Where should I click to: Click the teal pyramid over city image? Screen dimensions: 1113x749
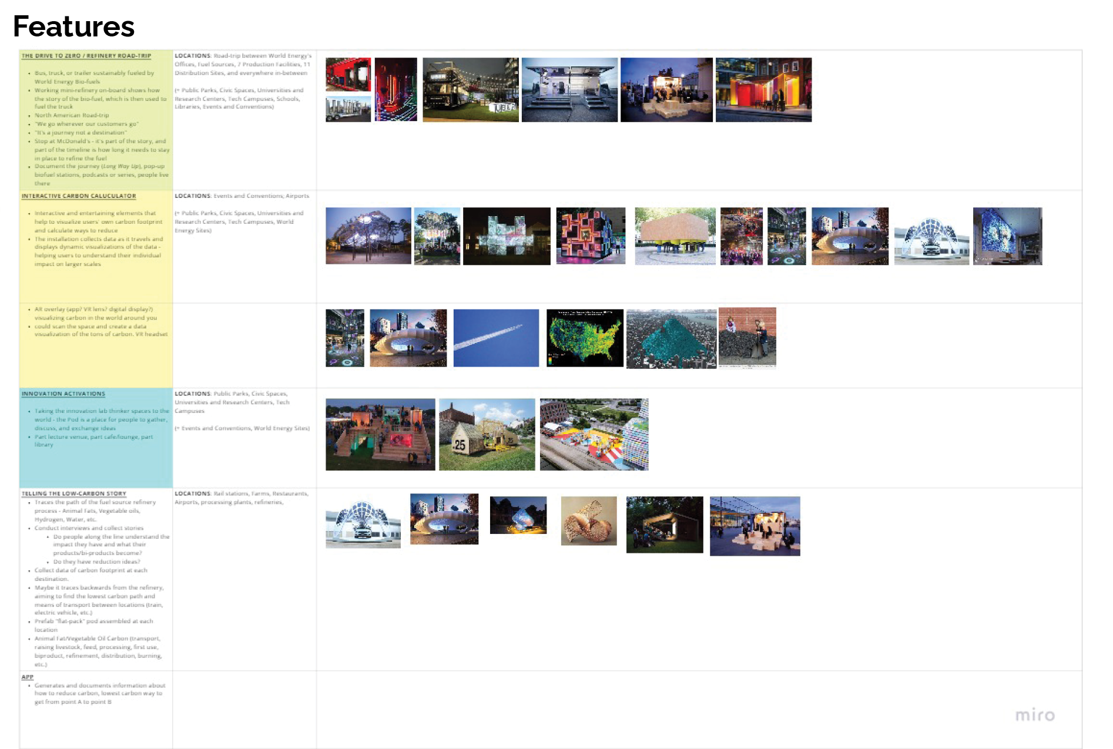pos(671,339)
